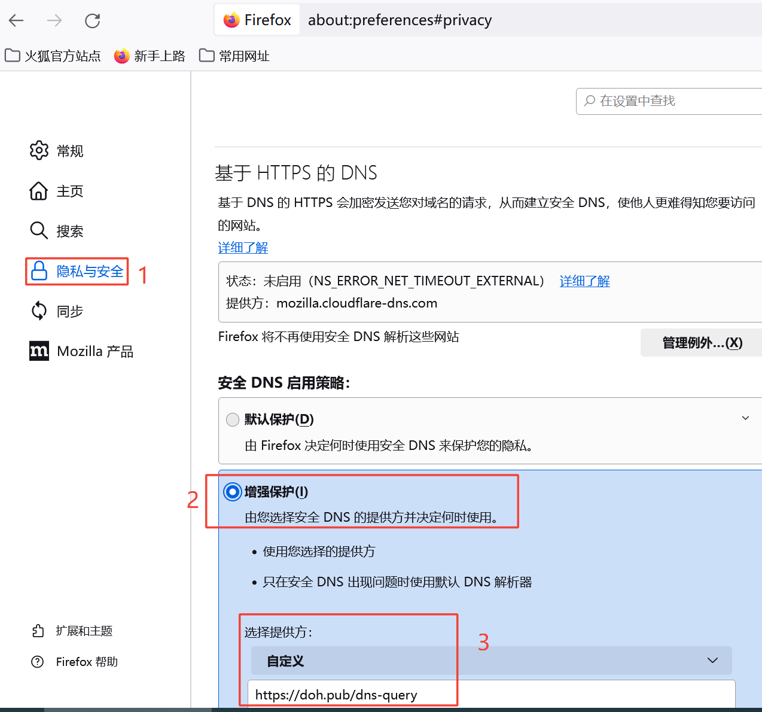This screenshot has height=712, width=762.
Task: Open the 火狐官方站点 bookmark folder
Action: [53, 56]
